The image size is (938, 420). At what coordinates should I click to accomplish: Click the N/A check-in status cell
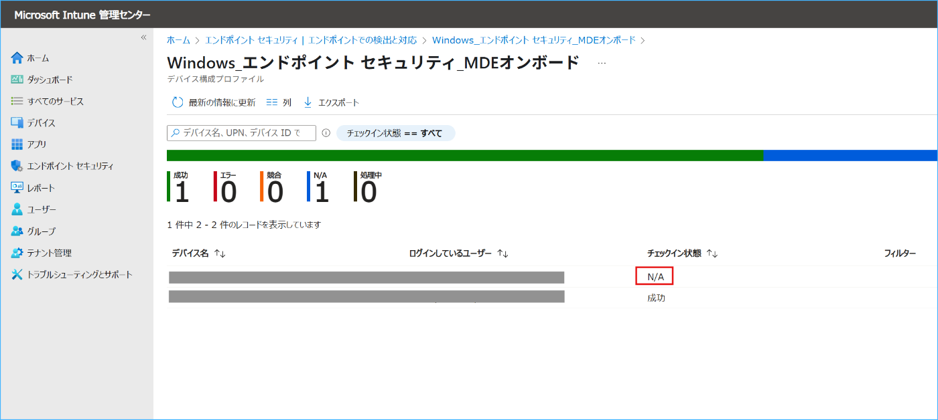click(x=655, y=276)
